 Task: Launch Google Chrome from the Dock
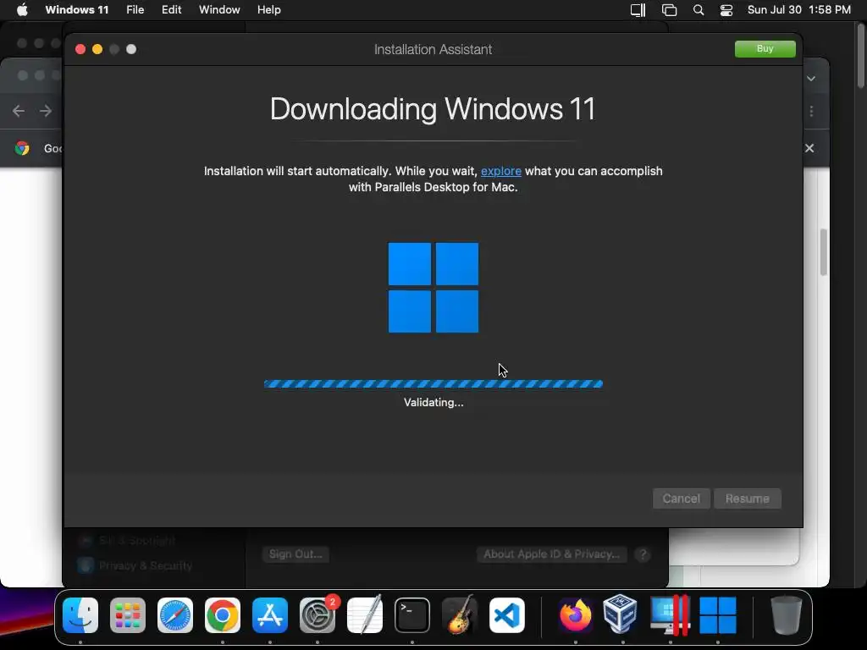(x=223, y=615)
